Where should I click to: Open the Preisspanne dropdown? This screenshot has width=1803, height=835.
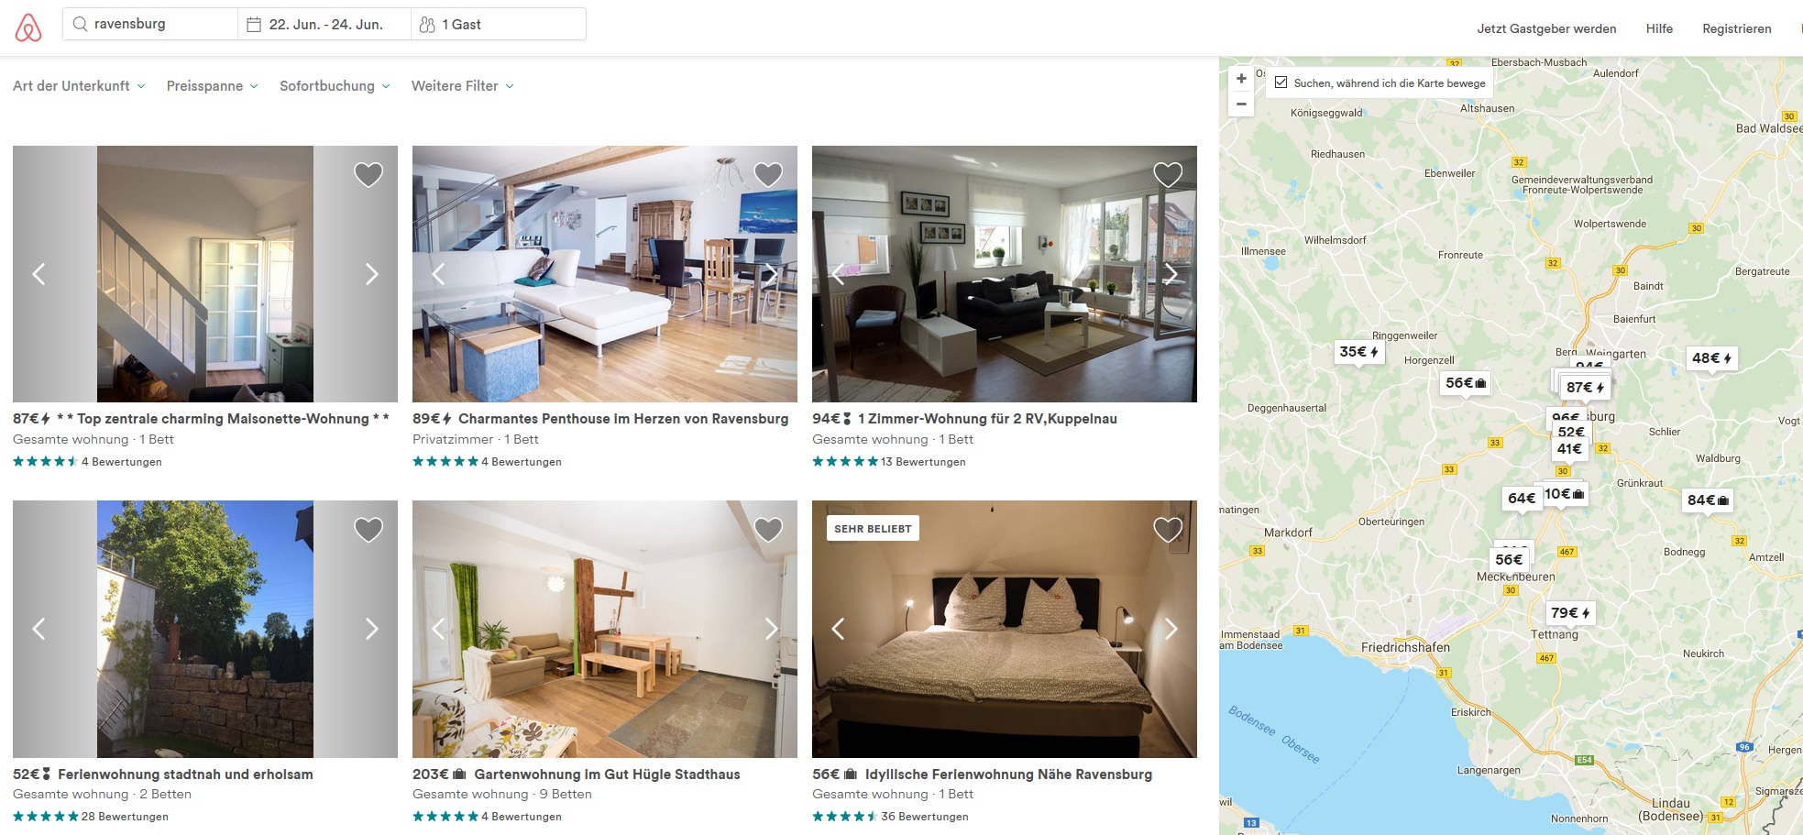tap(213, 86)
